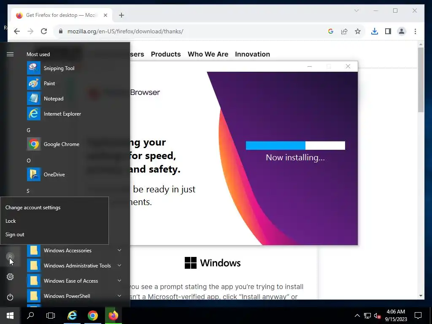Open Settings gear in Start menu
This screenshot has width=432, height=324.
pyautogui.click(x=10, y=277)
